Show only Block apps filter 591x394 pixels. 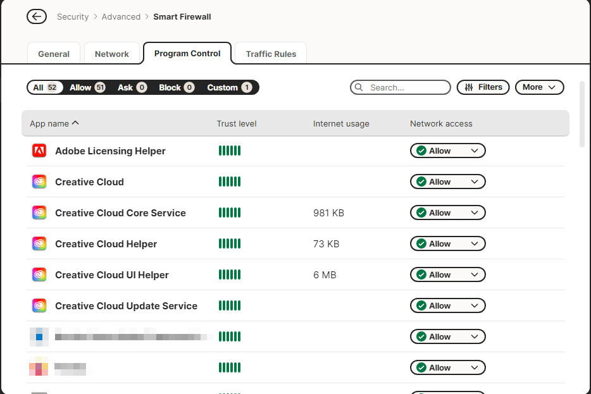(x=176, y=88)
